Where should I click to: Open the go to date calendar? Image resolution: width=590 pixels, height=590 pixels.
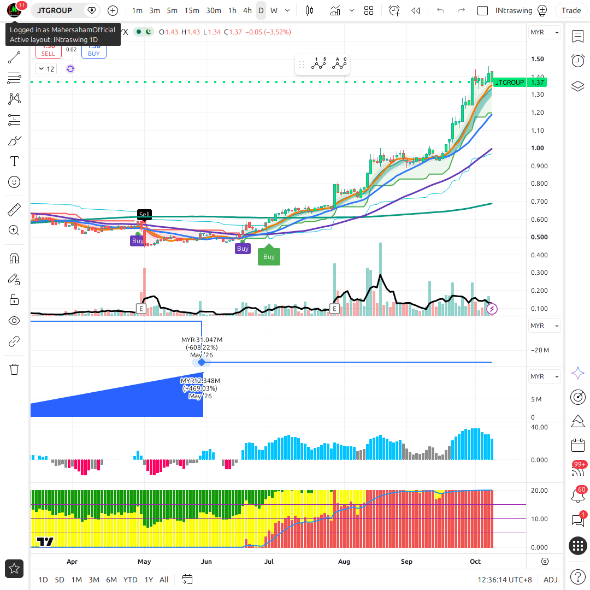coord(187,580)
